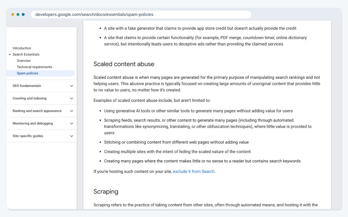Screen dimensions: 348x217
Task: Select the Spam policies sidebar item
Action: [40, 73]
